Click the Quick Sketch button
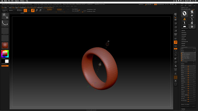198x111 pixels. 20,10
